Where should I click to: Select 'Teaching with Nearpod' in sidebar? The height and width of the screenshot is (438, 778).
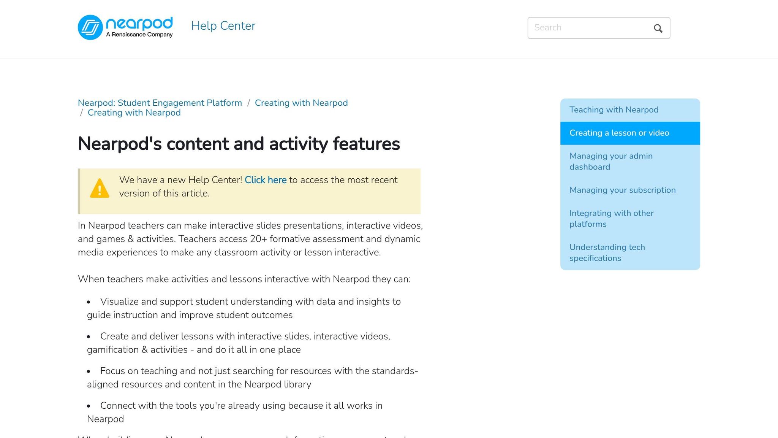tap(614, 109)
